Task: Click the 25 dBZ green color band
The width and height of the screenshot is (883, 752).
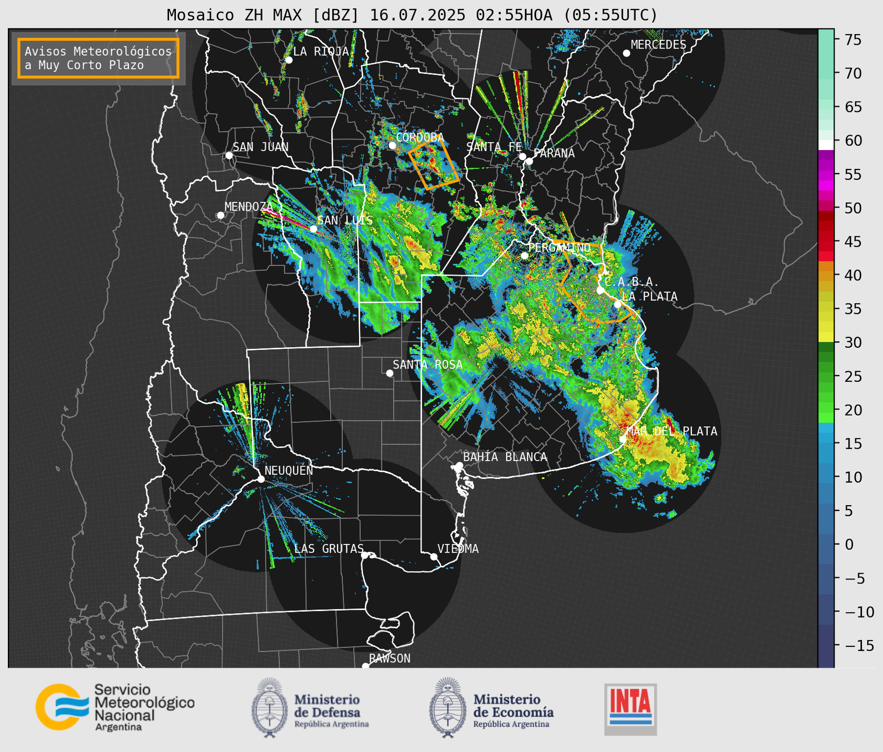Action: click(826, 376)
